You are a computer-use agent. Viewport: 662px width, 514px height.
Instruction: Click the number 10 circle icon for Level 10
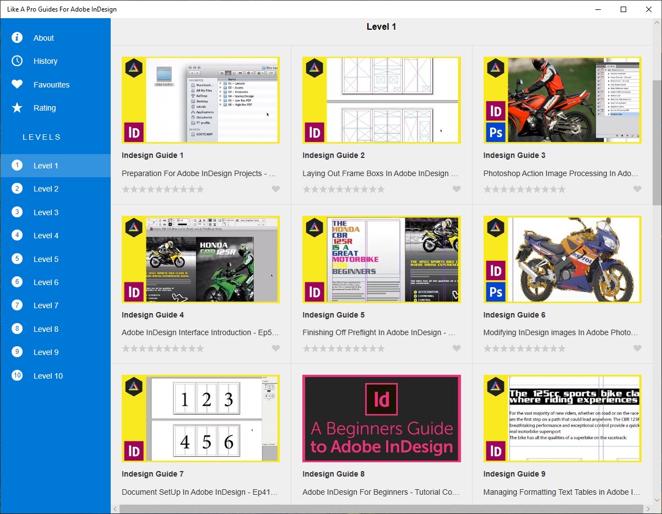(x=17, y=375)
